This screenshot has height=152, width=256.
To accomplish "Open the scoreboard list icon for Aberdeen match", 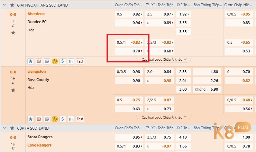I will click(47, 61).
